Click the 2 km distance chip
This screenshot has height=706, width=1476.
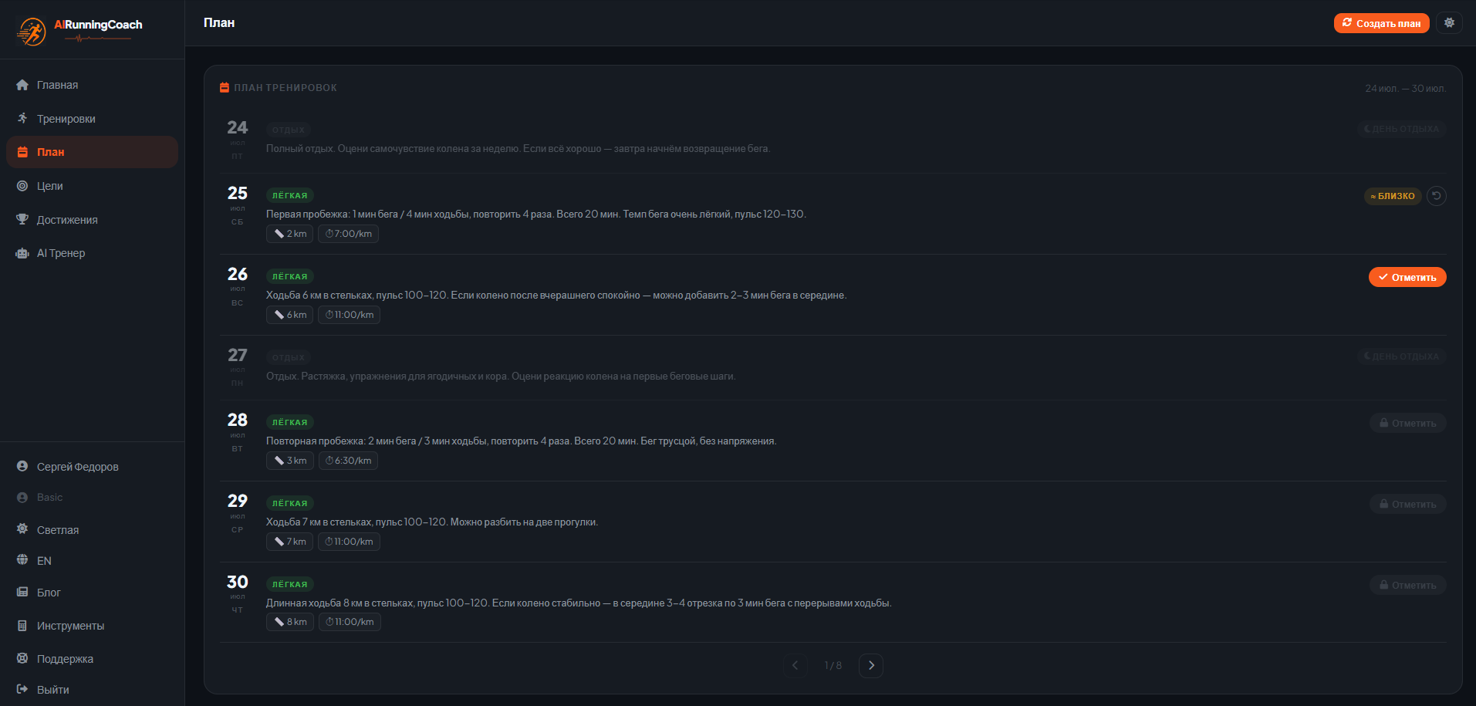(x=290, y=234)
